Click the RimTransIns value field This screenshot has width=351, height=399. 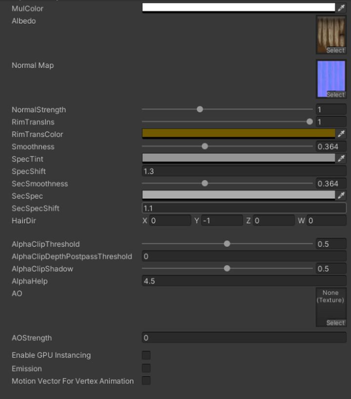coord(331,122)
